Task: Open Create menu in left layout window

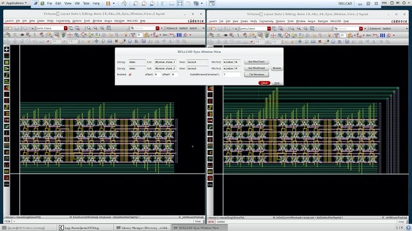Action: pos(40,20)
